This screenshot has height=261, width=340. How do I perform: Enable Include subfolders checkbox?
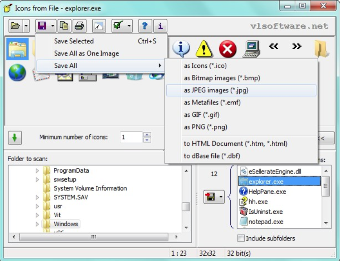241,238
